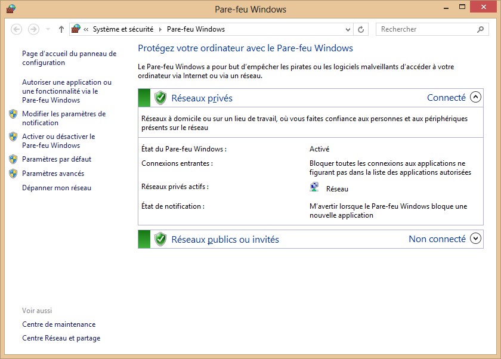Click the green shield icon for Réseaux publics
Viewport: 501px width, 359px height.
[160, 239]
